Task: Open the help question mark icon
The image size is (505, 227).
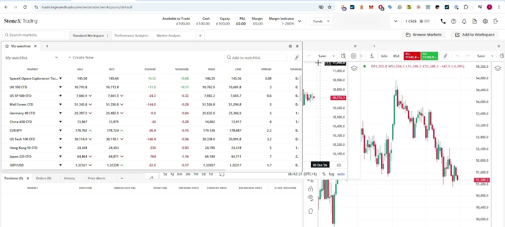Action: 454,21
